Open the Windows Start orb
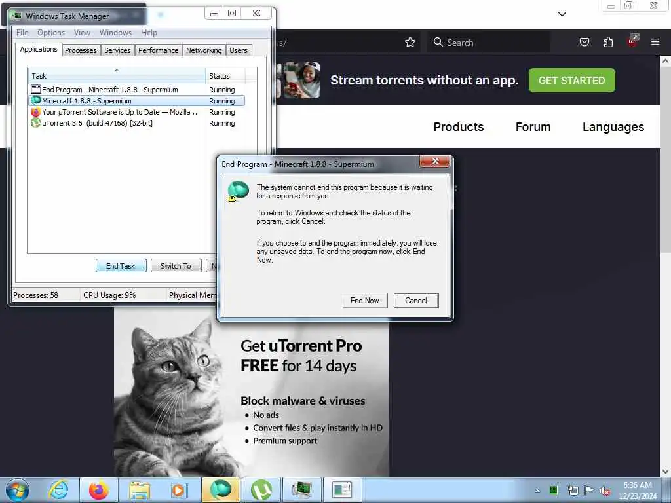 tap(18, 490)
